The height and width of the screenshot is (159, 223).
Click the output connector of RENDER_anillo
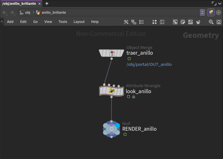tap(111, 137)
